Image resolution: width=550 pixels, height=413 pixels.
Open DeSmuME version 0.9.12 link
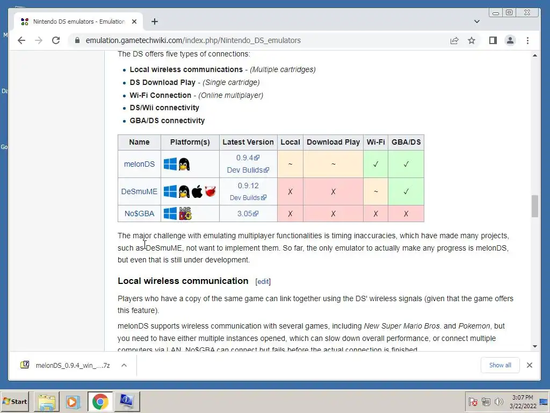(x=248, y=186)
